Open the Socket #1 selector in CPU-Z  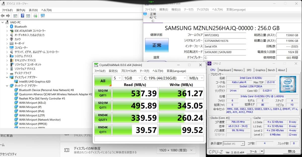click(234, 144)
